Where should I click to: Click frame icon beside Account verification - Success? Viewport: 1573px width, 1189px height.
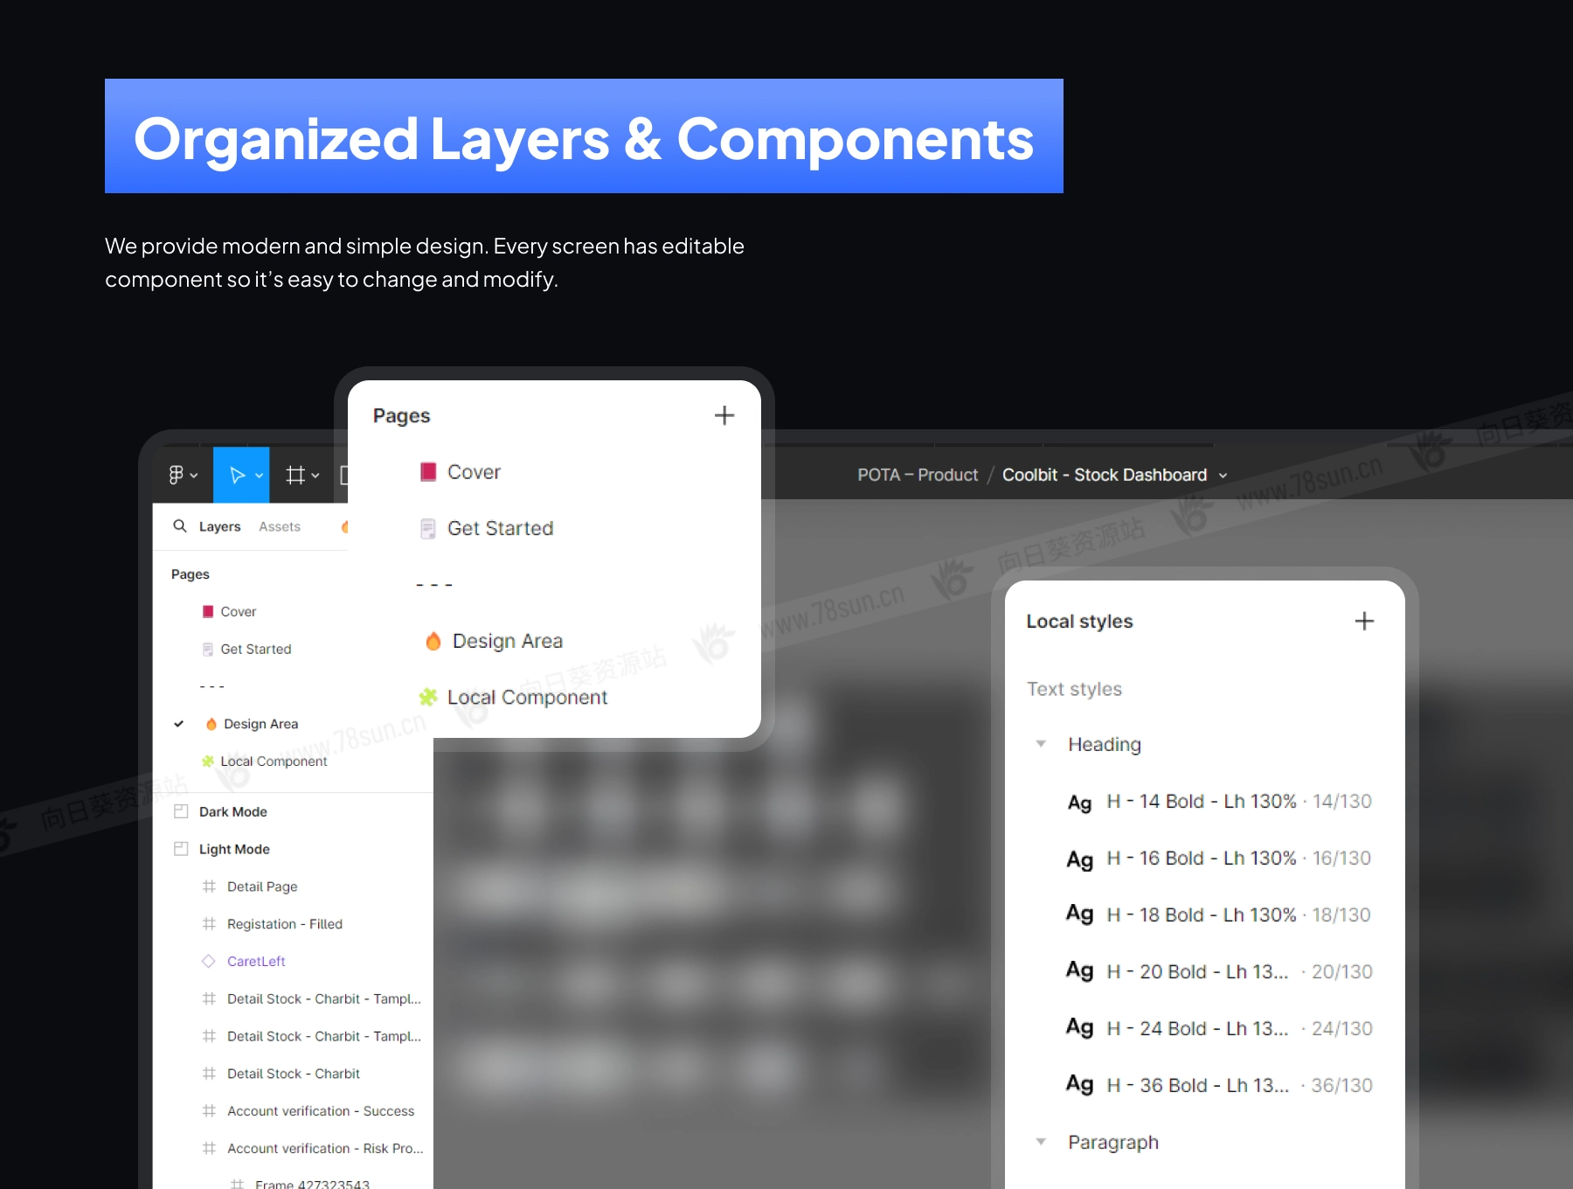[209, 1111]
